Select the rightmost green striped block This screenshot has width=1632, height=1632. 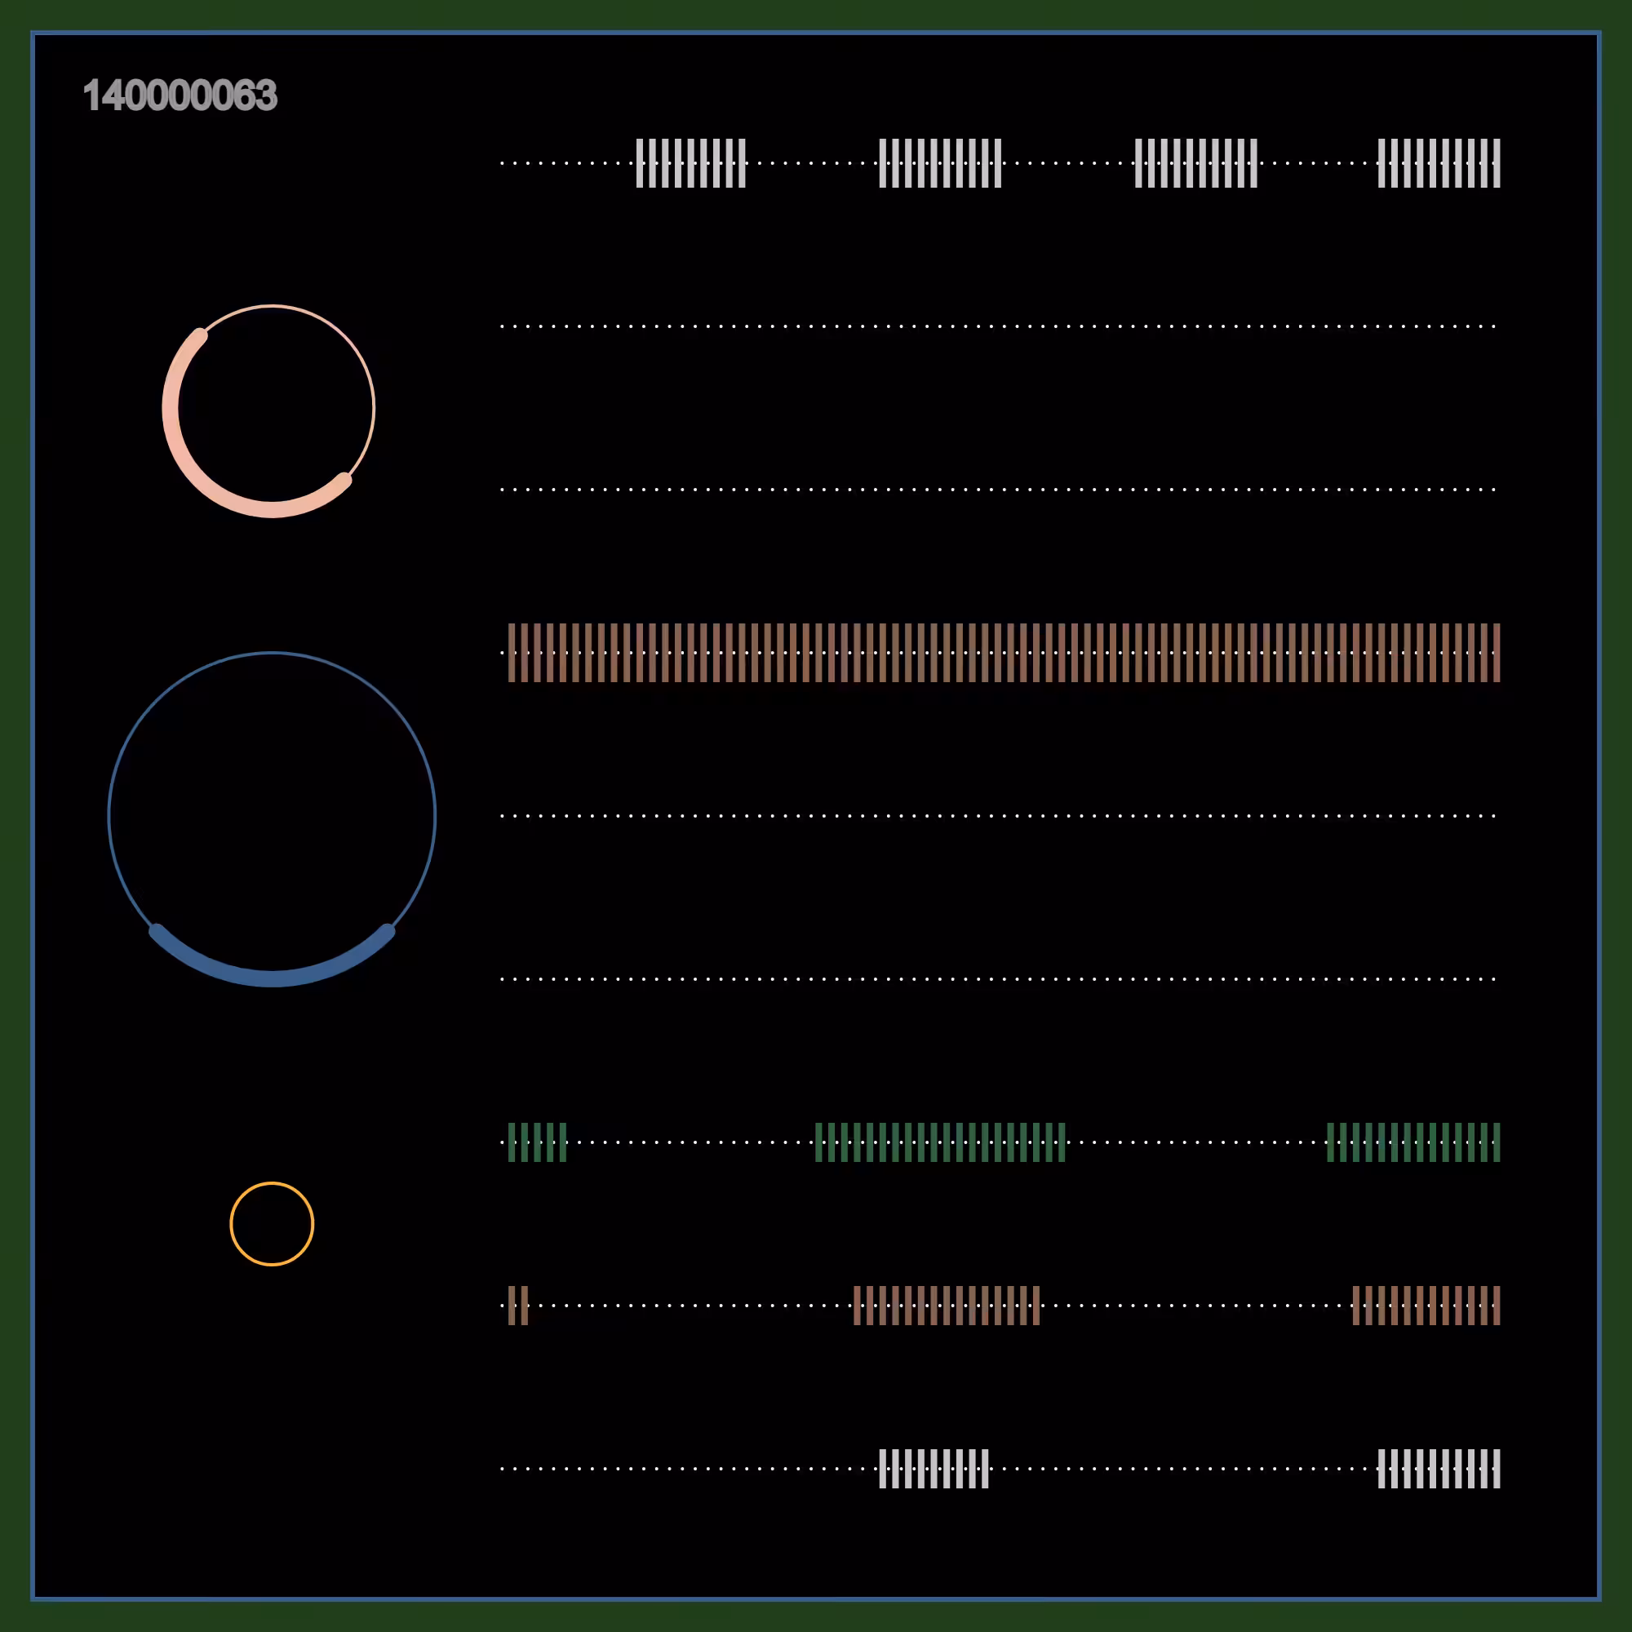tap(1414, 1142)
